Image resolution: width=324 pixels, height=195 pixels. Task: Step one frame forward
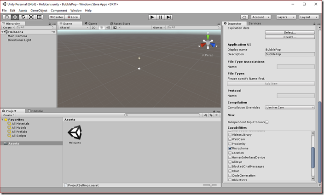coord(168,17)
